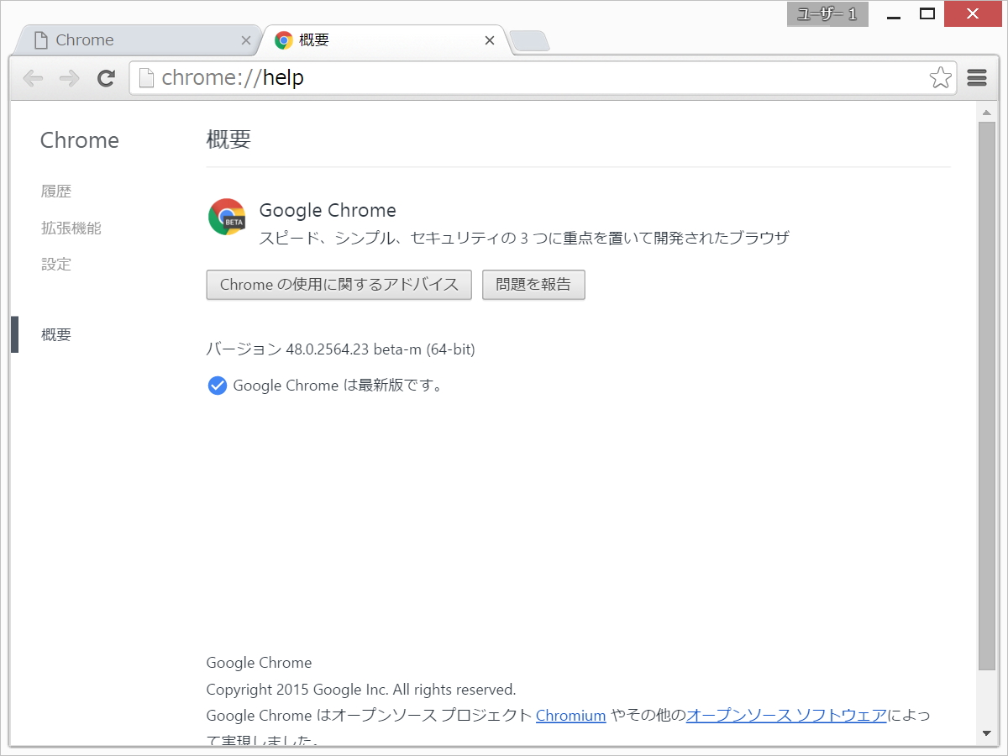Image resolution: width=1008 pixels, height=756 pixels.
Task: Click the page icon in the address bar
Action: pos(146,76)
